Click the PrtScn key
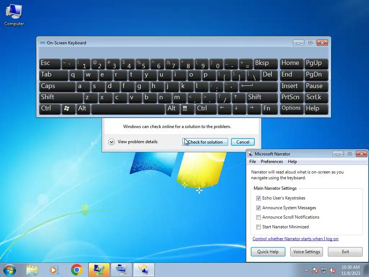This screenshot has width=369, height=277. click(x=292, y=98)
